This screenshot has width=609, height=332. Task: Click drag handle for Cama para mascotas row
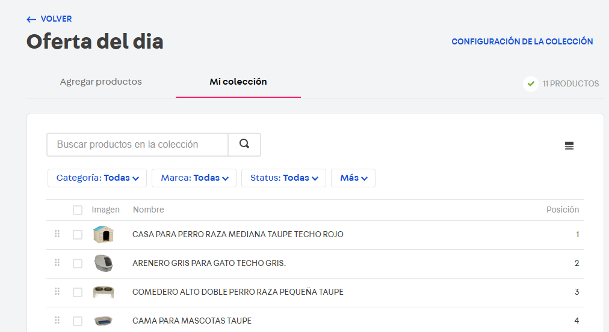point(57,320)
